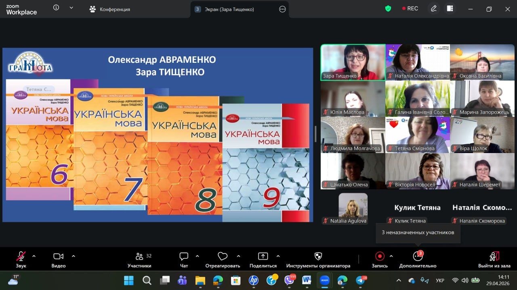
Task: Expand reaction options next to Отреагировать
Action: (238, 256)
